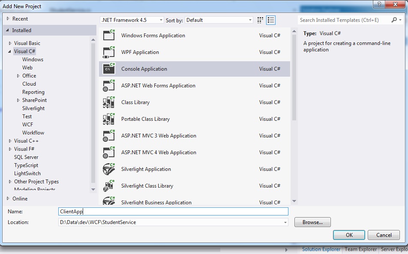Viewport: 408px width, 254px height.
Task: Click the dialog help question mark button
Action: pos(379,4)
